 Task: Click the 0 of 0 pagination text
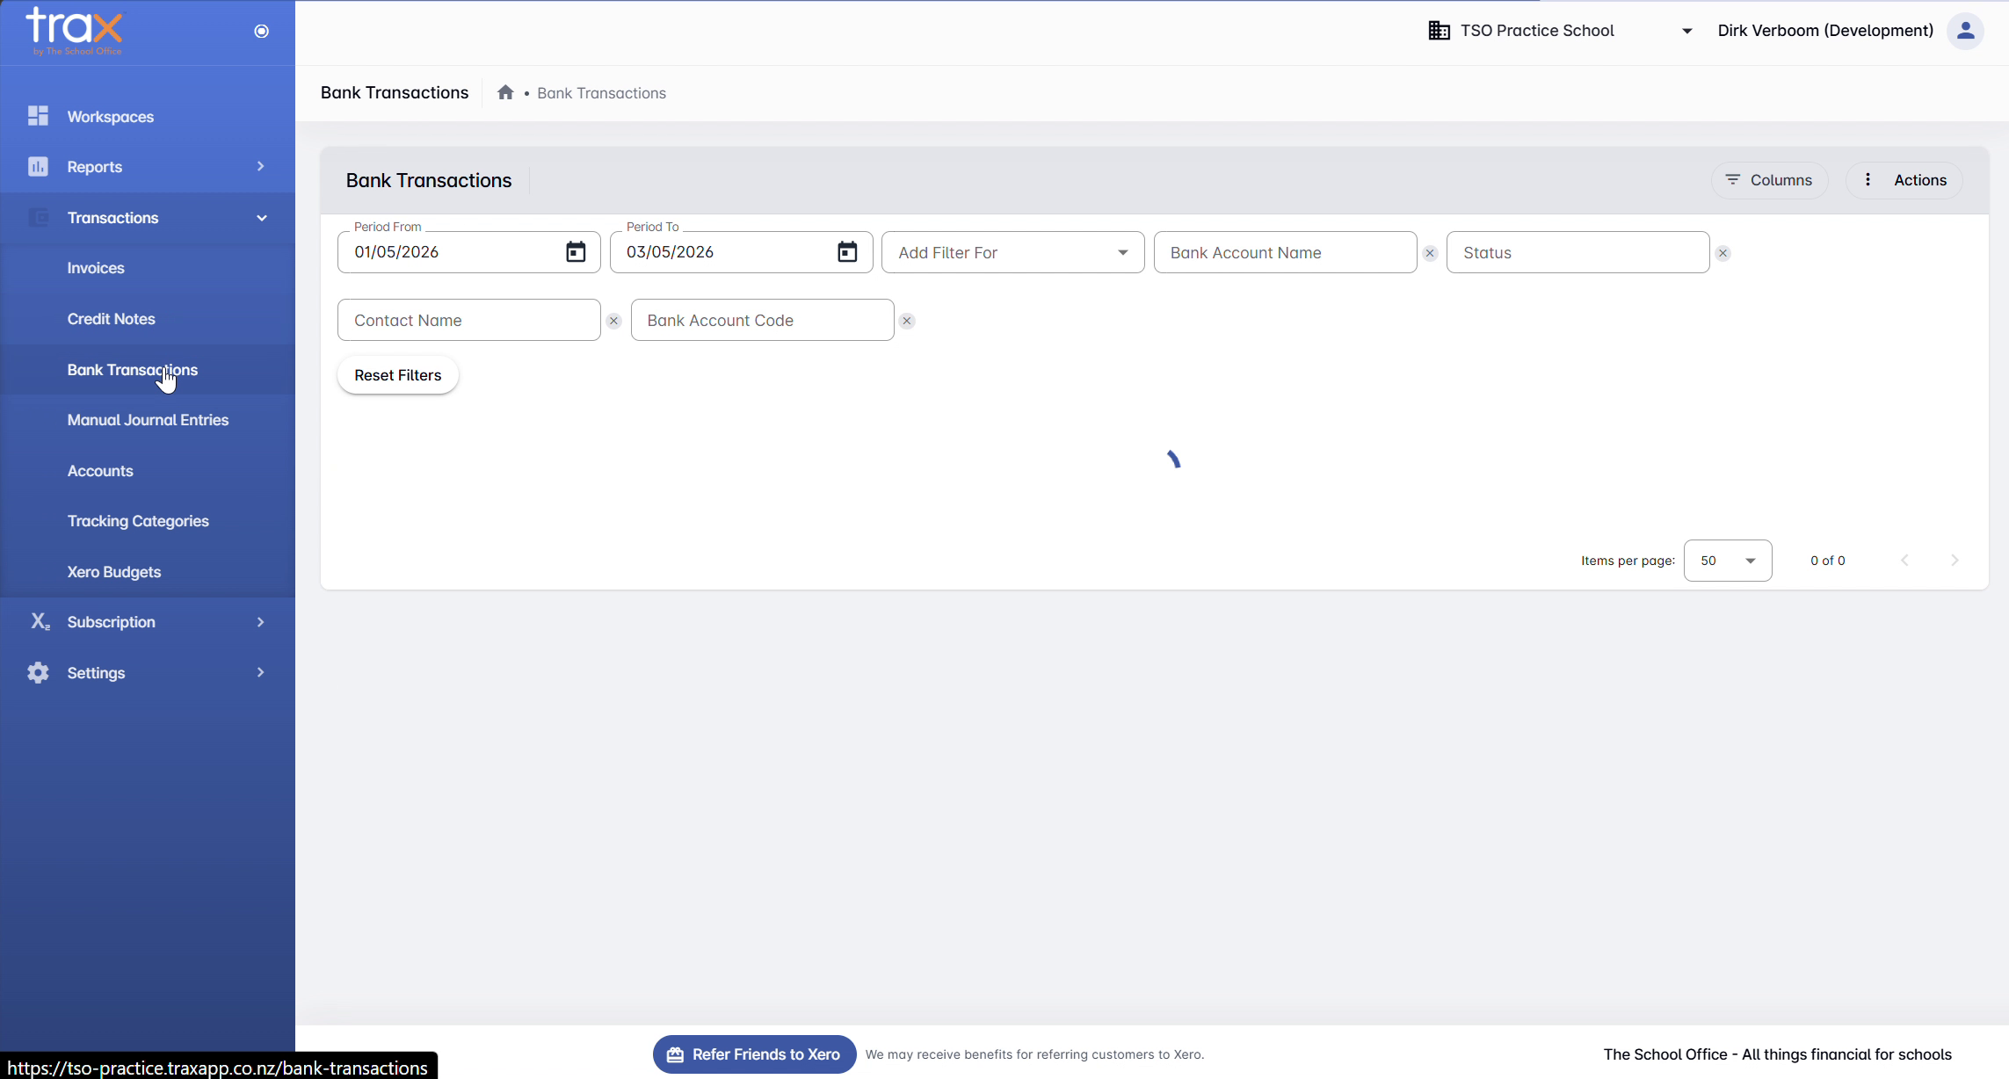click(1827, 561)
